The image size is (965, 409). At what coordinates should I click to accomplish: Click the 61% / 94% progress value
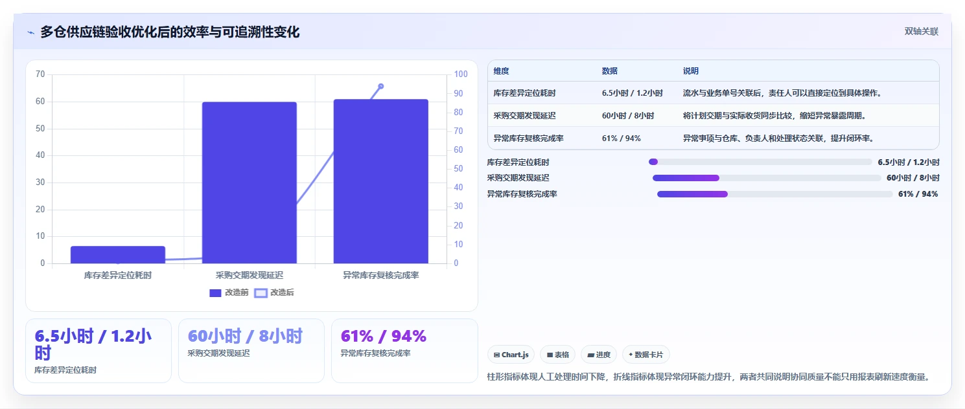coord(918,194)
